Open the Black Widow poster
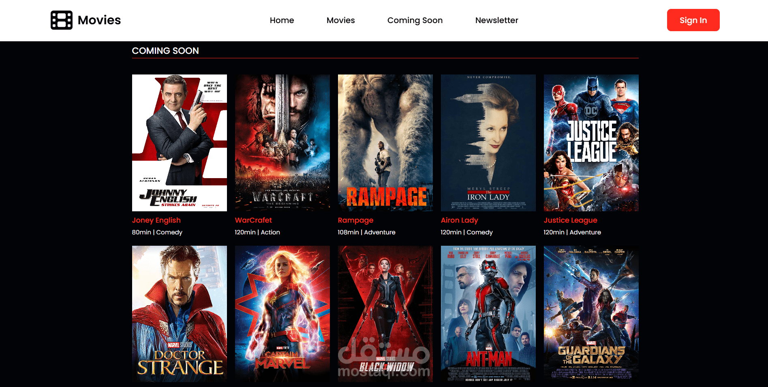 point(385,314)
